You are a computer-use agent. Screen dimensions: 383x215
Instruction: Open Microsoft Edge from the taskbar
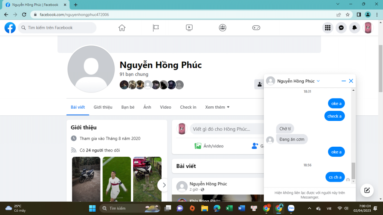[x=217, y=208]
